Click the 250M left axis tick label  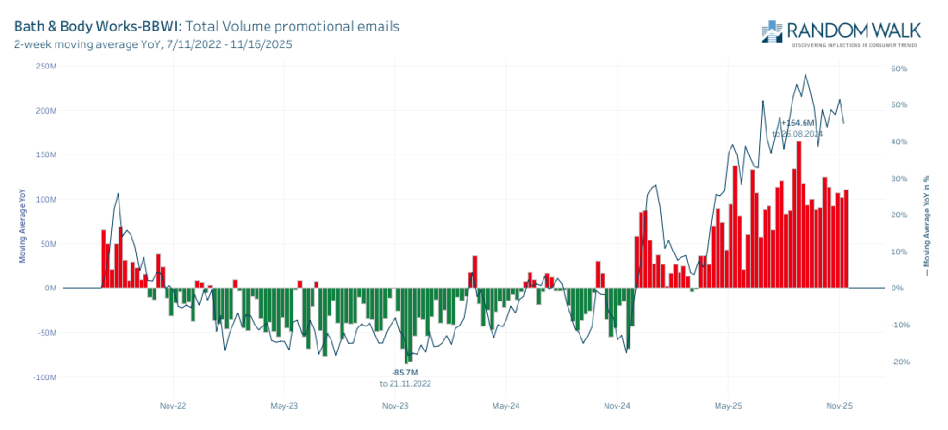(x=45, y=66)
